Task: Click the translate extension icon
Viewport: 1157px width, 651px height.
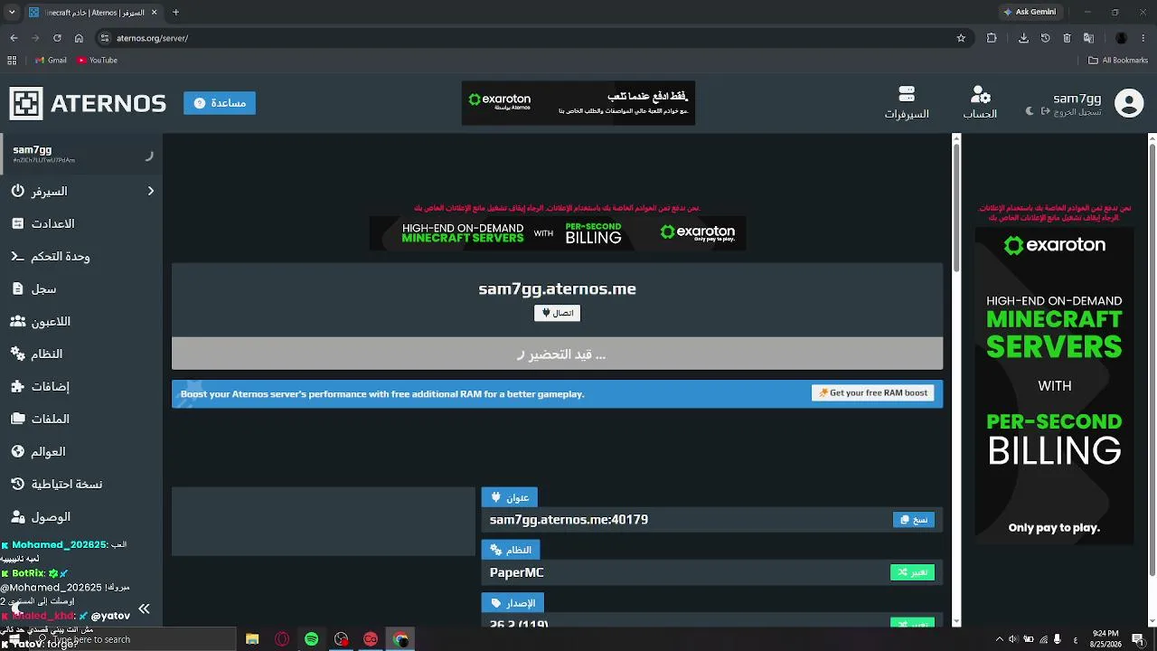Action: click(x=1088, y=38)
